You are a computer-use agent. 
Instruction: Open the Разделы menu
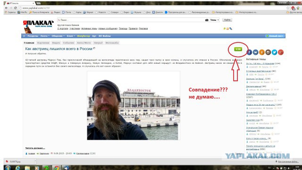(33, 36)
